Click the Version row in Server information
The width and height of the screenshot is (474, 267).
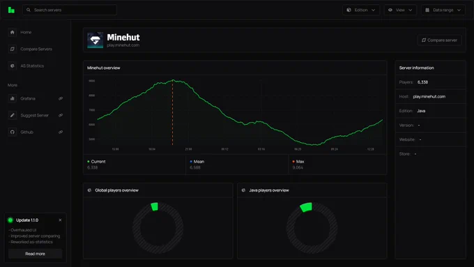(431, 125)
